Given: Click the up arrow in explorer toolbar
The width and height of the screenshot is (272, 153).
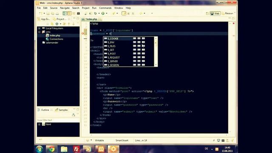Looking at the screenshot, I should point(69,24).
